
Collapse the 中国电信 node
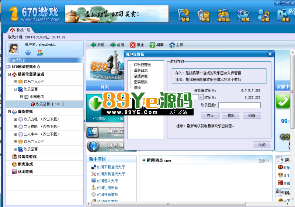[22, 97]
